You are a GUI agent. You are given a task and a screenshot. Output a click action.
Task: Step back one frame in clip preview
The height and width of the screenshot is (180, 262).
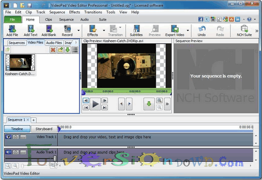[x=86, y=100]
